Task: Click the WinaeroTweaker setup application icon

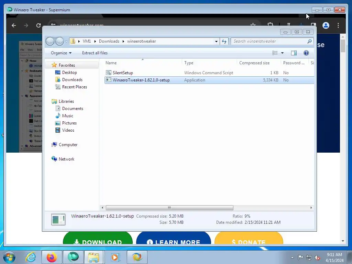Action: click(109, 80)
